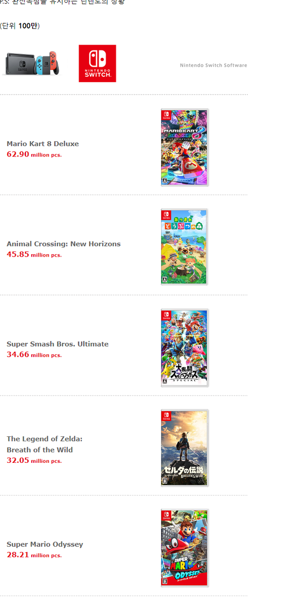Click the Super Smash Bros. Ultimate title

pyautogui.click(x=57, y=344)
